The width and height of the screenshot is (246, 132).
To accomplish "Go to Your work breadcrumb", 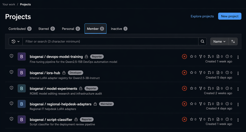I will [9, 4].
